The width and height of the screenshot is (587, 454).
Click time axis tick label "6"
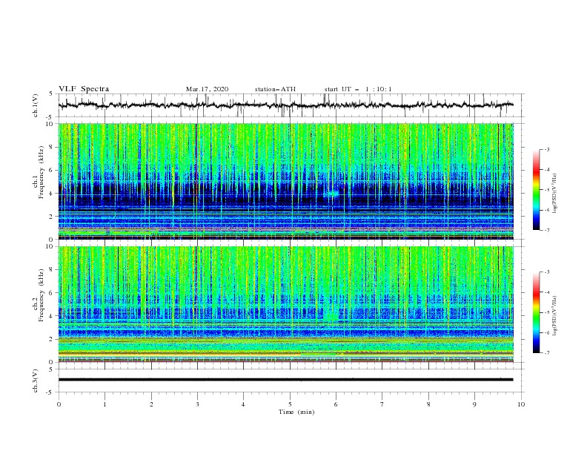click(x=336, y=404)
